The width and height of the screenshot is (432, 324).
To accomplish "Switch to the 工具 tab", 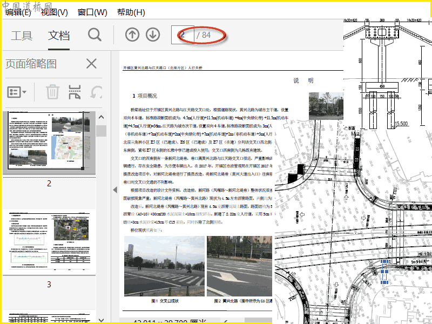I will coord(22,36).
